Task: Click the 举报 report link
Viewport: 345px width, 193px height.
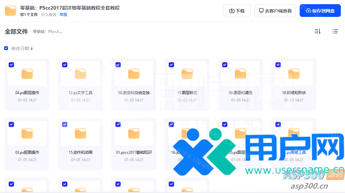Action: point(63,14)
